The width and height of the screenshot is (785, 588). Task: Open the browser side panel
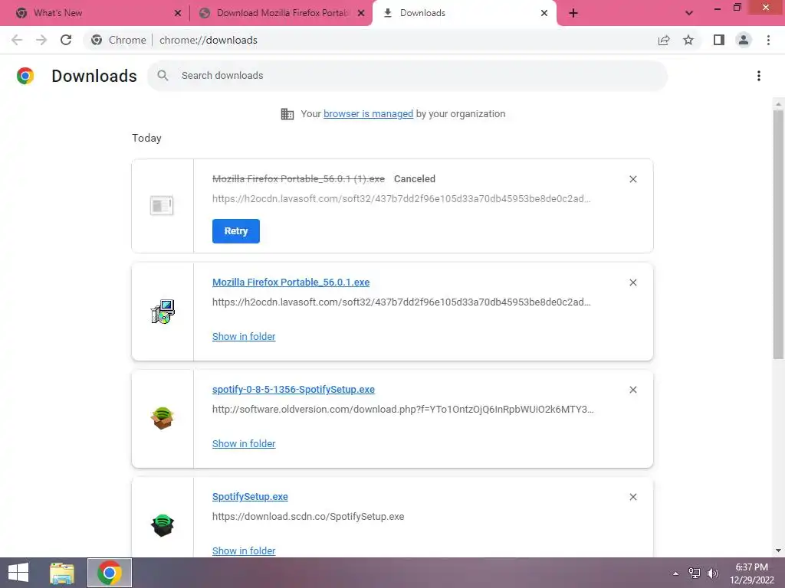tap(719, 40)
